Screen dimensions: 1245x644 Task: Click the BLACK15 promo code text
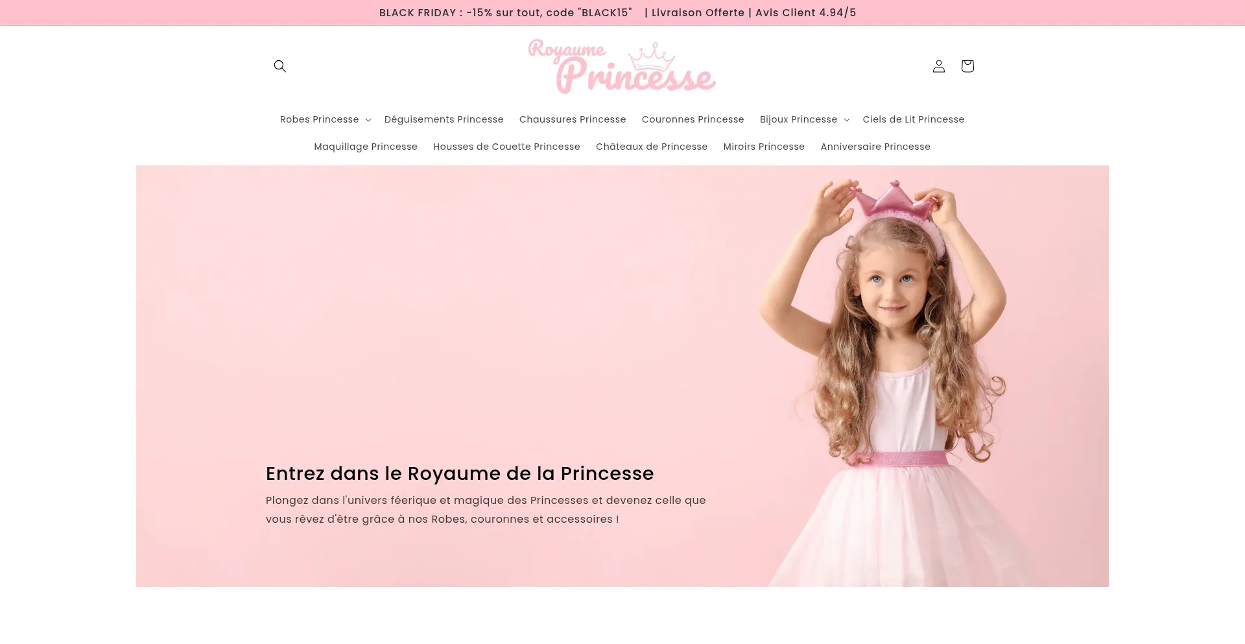tap(606, 12)
